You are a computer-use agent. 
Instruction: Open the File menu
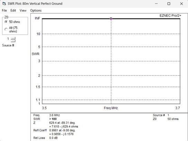(x=4, y=10)
